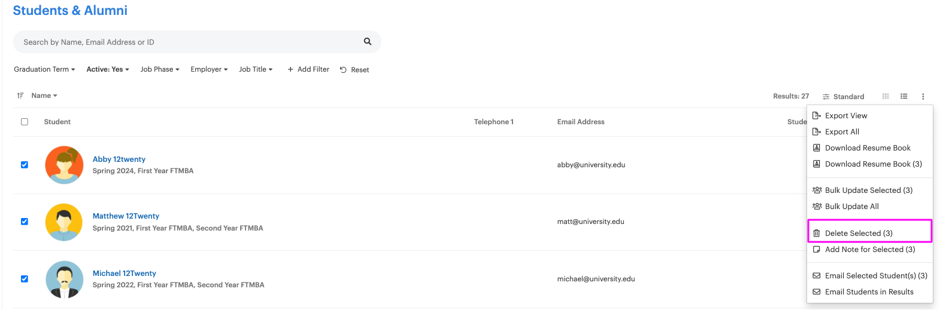Click Abby 12twenty's avatar
This screenshot has height=310, width=943.
[x=64, y=165]
